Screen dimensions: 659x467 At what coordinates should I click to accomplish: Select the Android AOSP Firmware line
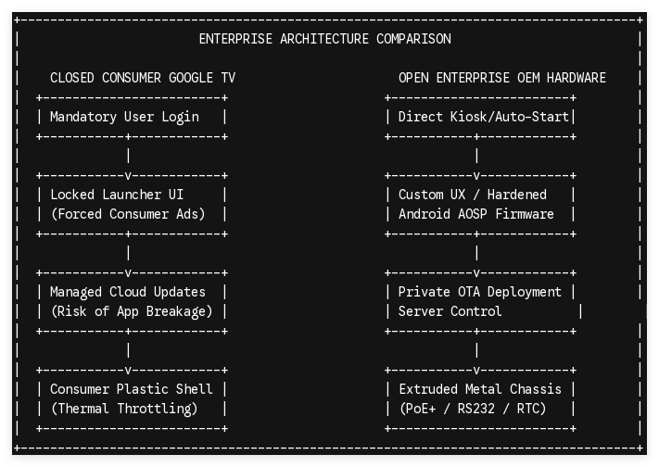(476, 214)
